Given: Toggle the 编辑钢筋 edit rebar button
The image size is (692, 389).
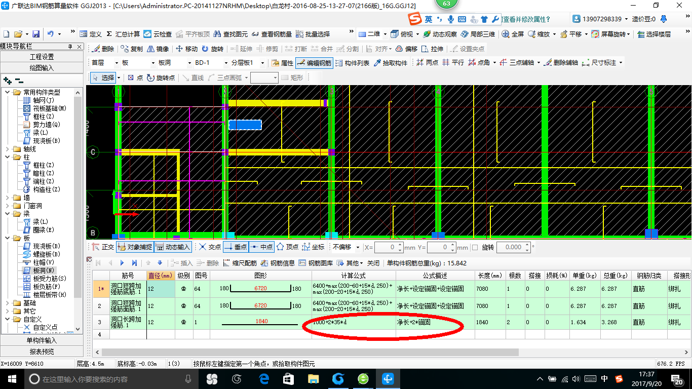Looking at the screenshot, I should pos(315,63).
